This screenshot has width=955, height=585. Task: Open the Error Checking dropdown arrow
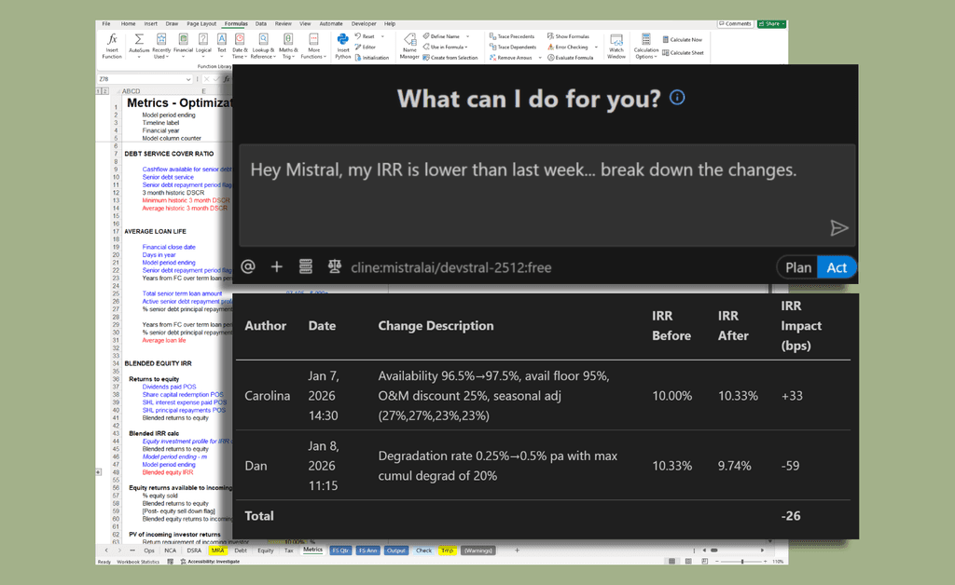coord(596,47)
